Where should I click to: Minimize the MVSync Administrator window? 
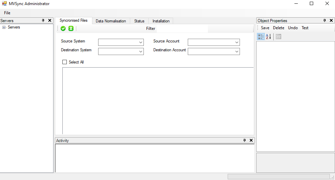(x=296, y=3)
